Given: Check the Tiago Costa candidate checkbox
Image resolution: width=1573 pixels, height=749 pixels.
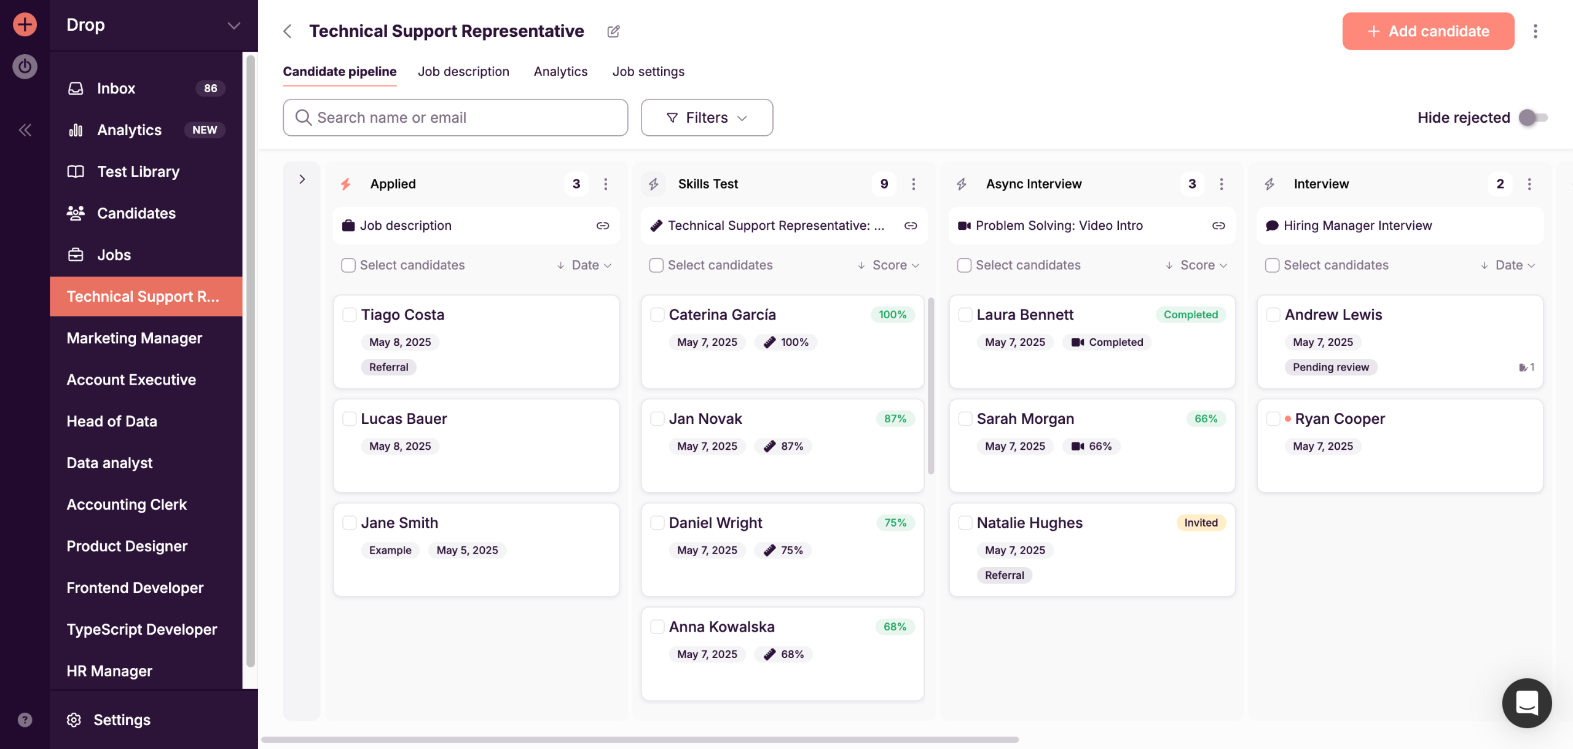Looking at the screenshot, I should coord(350,315).
